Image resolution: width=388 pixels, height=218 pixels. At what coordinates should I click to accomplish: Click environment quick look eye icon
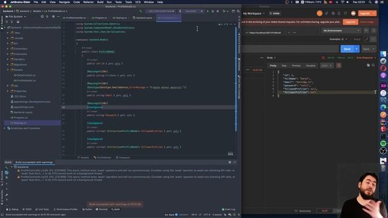click(x=366, y=30)
